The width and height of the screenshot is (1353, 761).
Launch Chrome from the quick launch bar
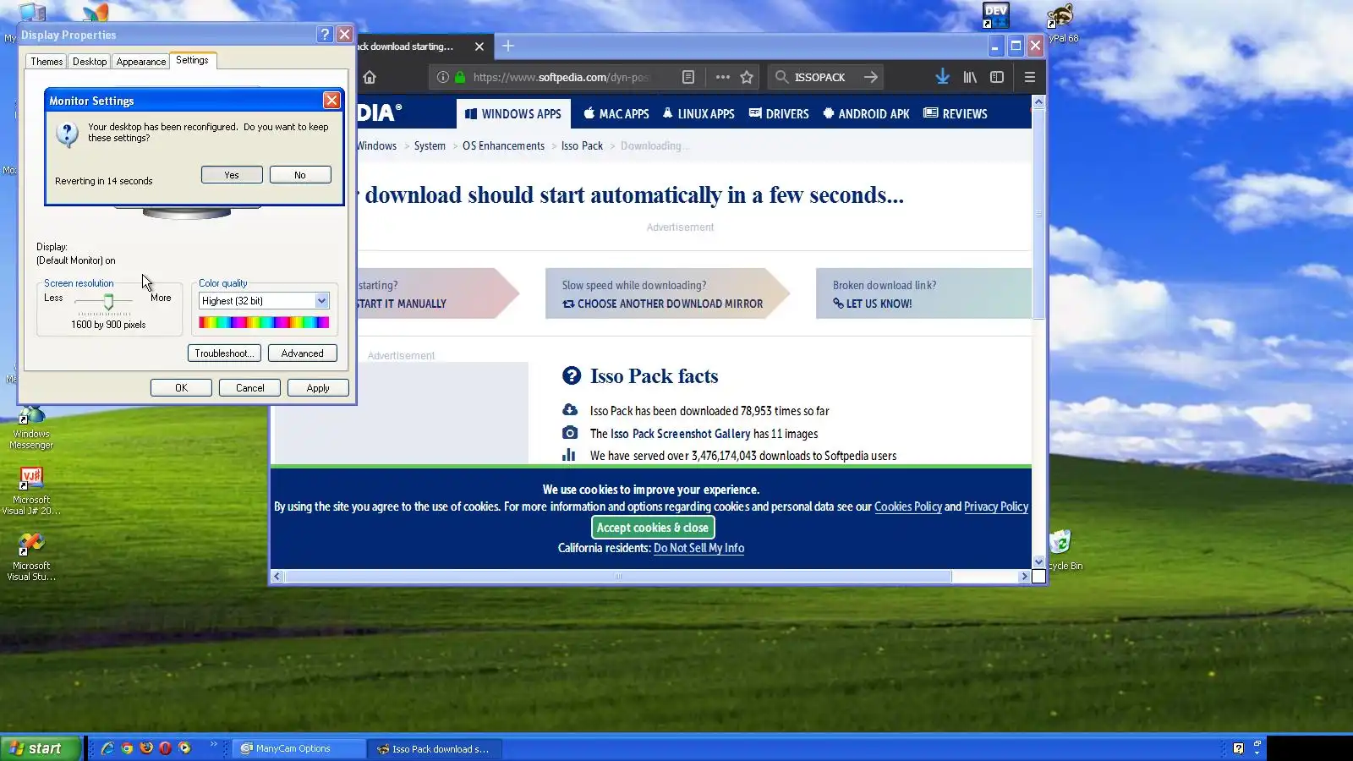[x=127, y=748]
